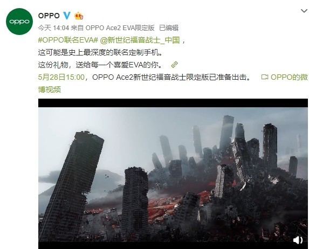309x249 pixels.
Task: Open the #OPPO联名EVA# hashtag topic
Action: [x=68, y=40]
